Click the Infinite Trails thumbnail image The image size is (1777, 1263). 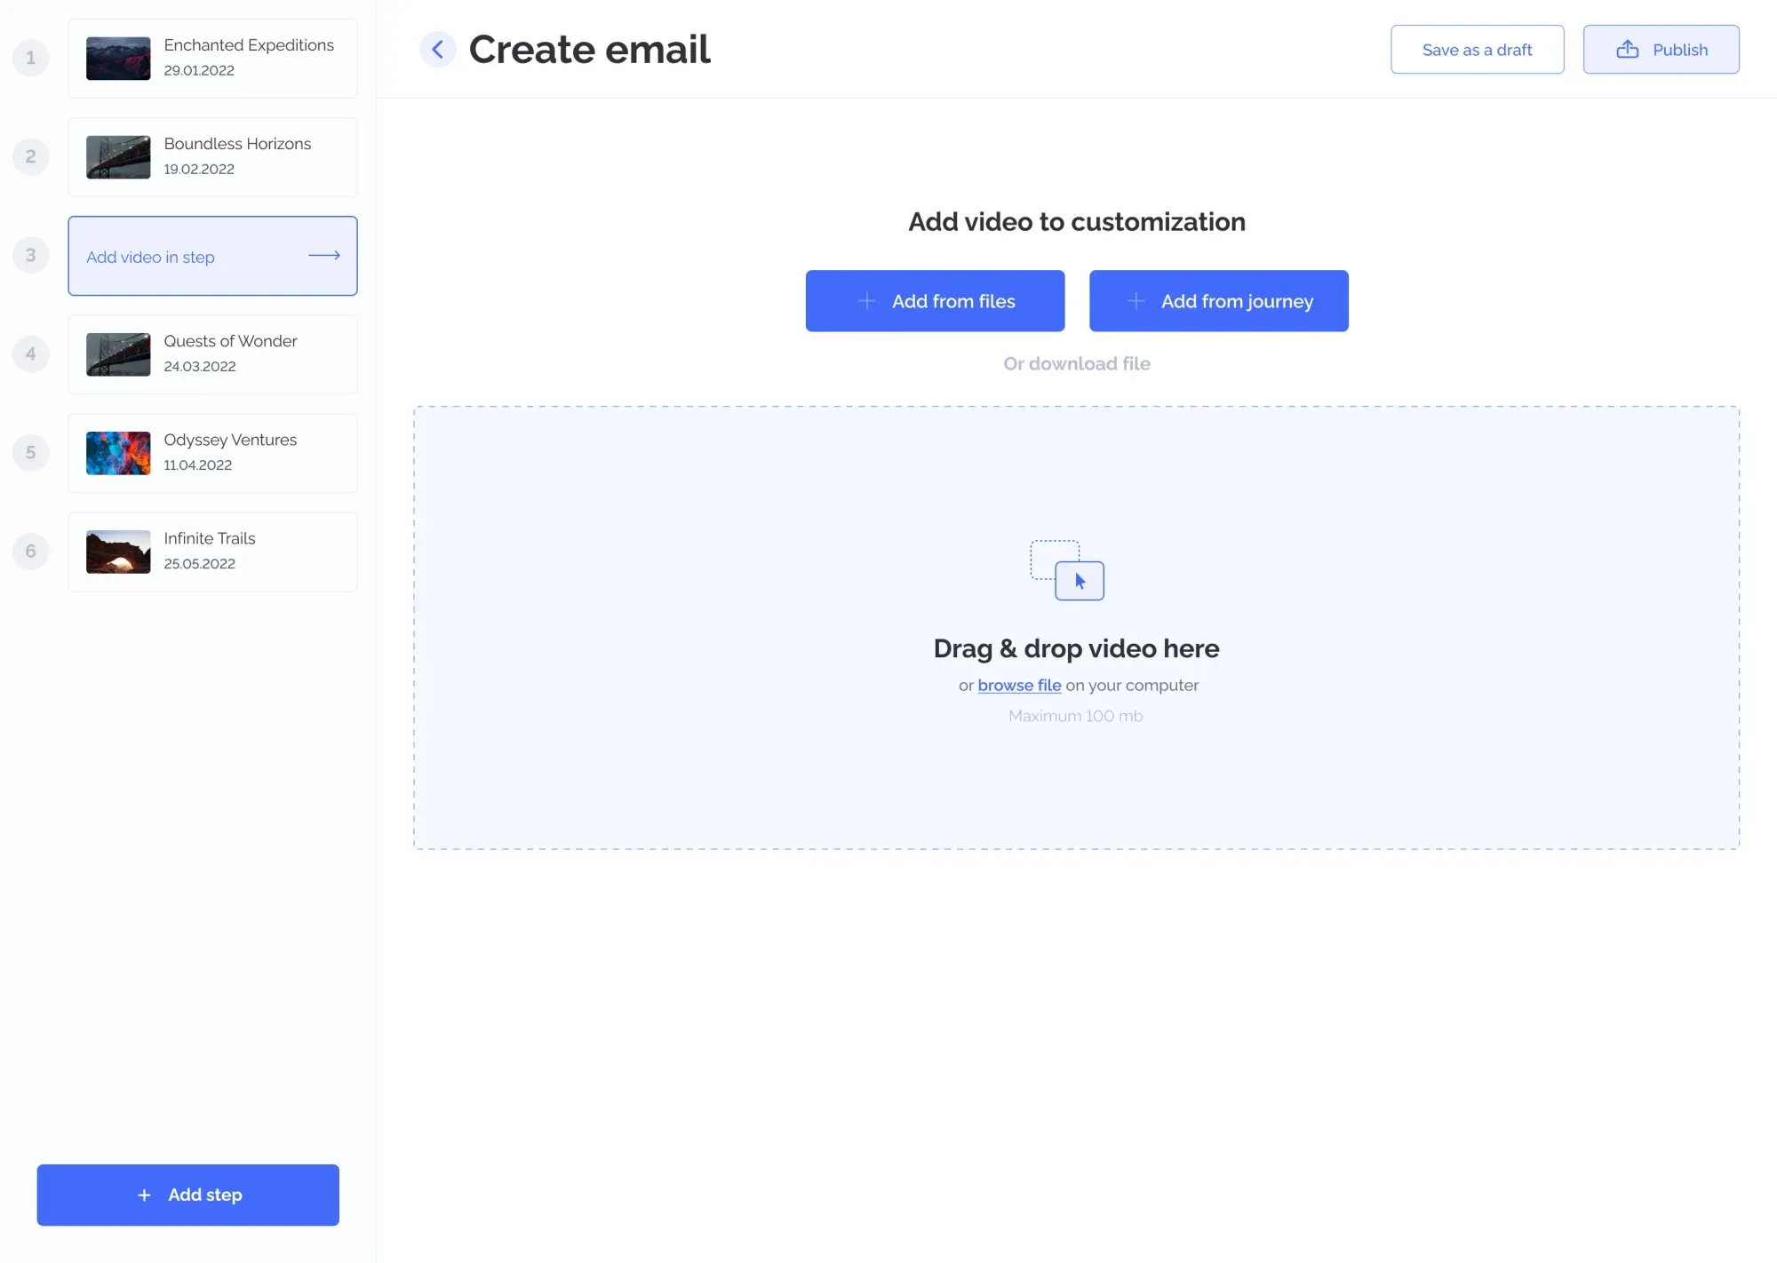coord(117,551)
